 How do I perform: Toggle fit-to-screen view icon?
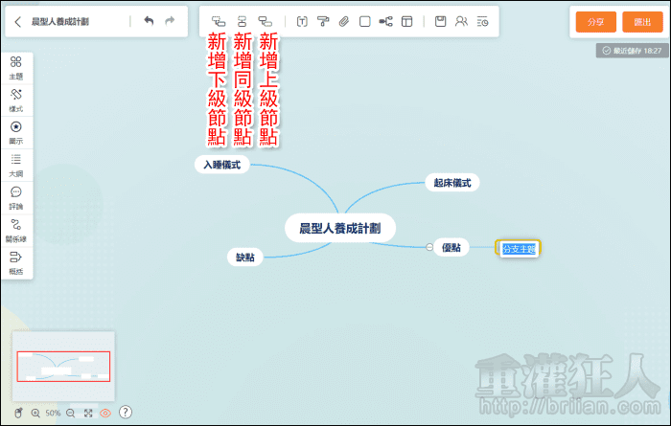[88, 413]
